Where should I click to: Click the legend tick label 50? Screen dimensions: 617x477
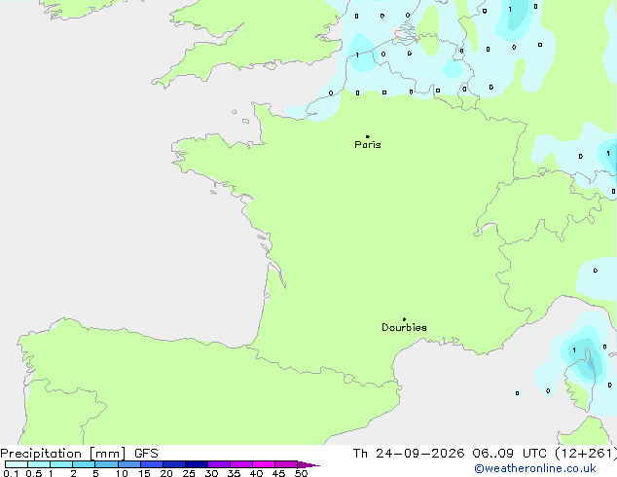coord(301,473)
